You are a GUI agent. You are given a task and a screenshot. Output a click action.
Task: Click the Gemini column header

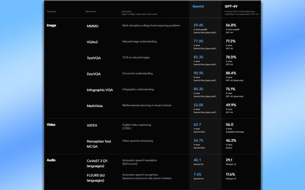198,6
